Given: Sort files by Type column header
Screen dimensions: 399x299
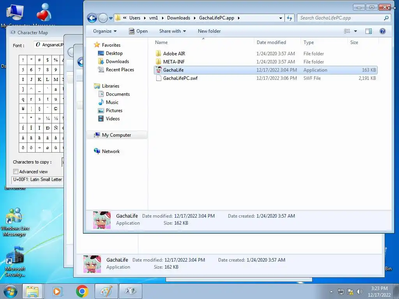Looking at the screenshot, I should click(324, 42).
